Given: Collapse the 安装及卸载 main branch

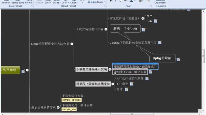Looking at the screenshot, I should pyautogui.click(x=27, y=70).
